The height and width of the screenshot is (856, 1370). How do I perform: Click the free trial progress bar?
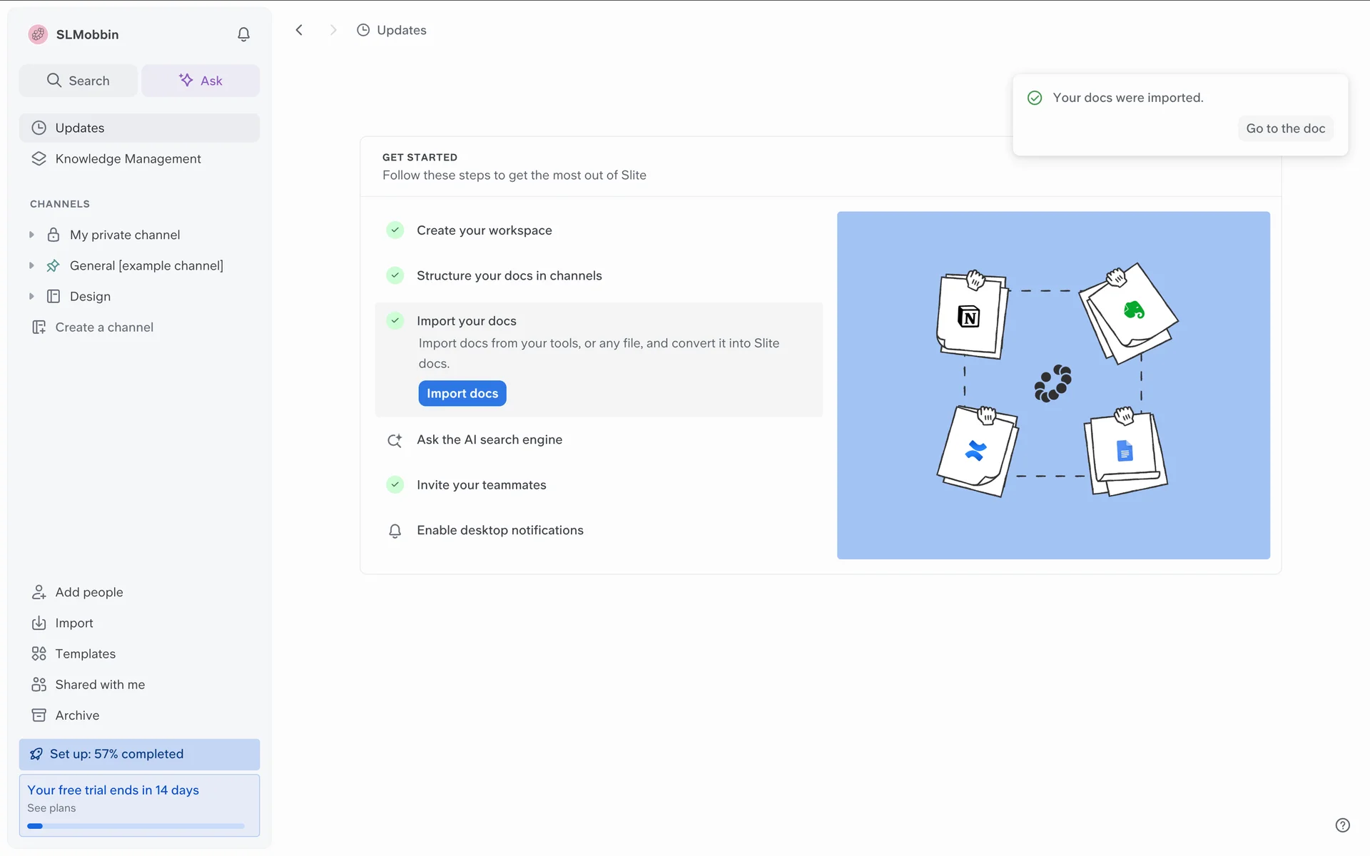tap(136, 826)
